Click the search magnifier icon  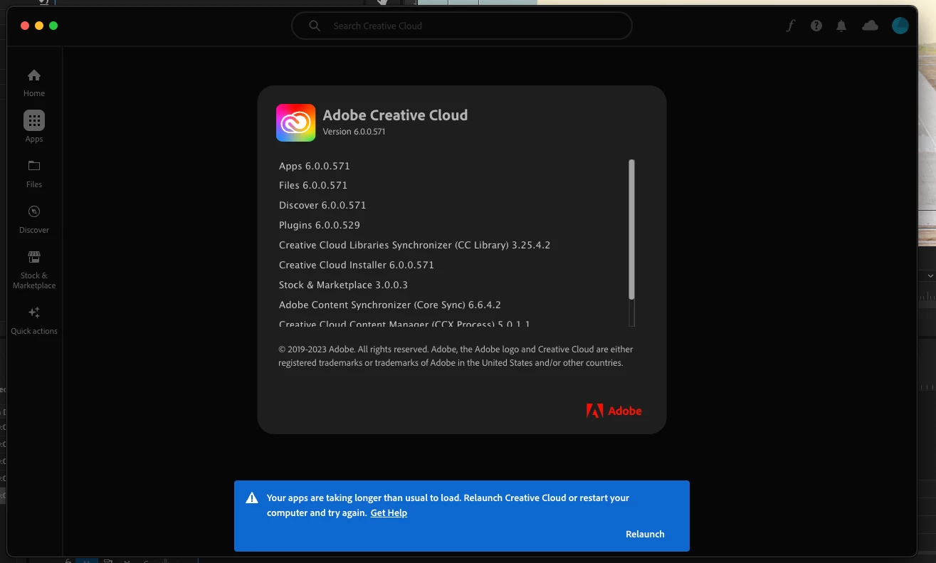coord(315,26)
